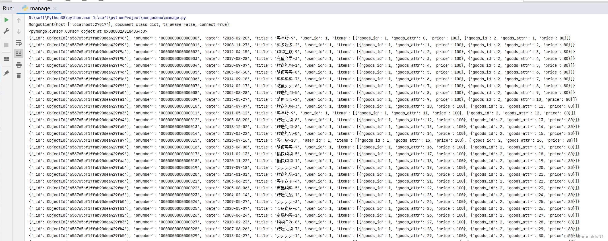Click date '2020-11-22' value

[x=236, y=161]
